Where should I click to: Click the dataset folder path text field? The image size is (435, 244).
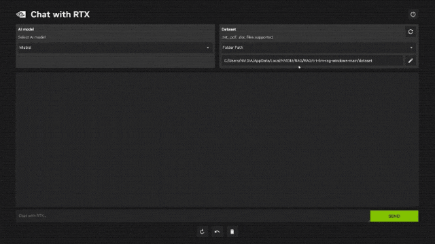point(312,60)
